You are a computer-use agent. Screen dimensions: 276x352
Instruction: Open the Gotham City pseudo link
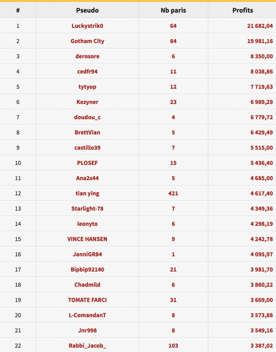(x=87, y=41)
